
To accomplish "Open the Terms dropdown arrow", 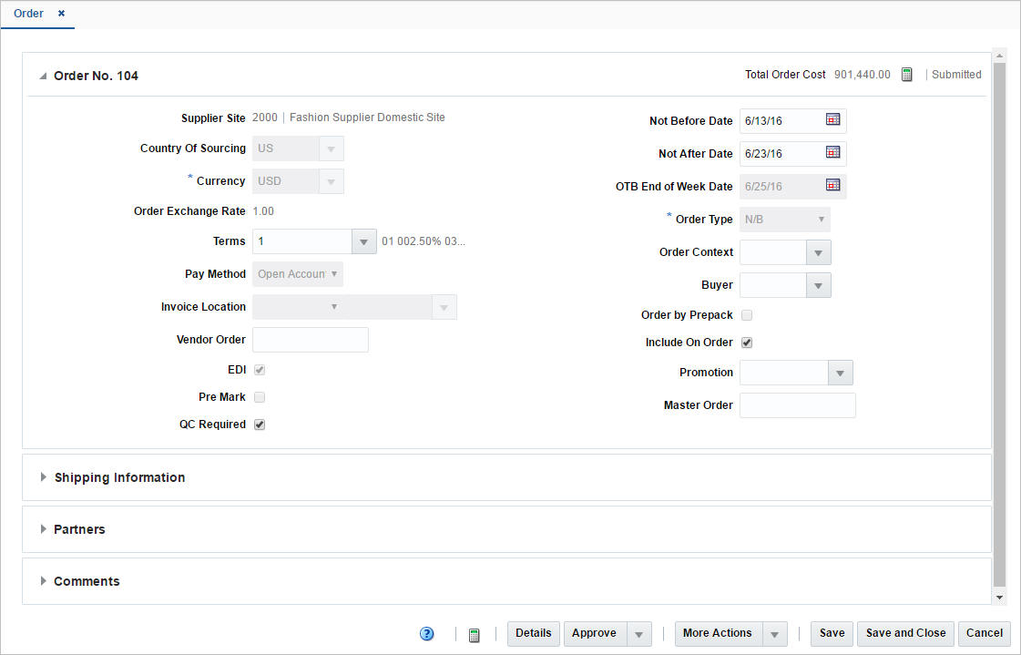I will click(x=364, y=241).
